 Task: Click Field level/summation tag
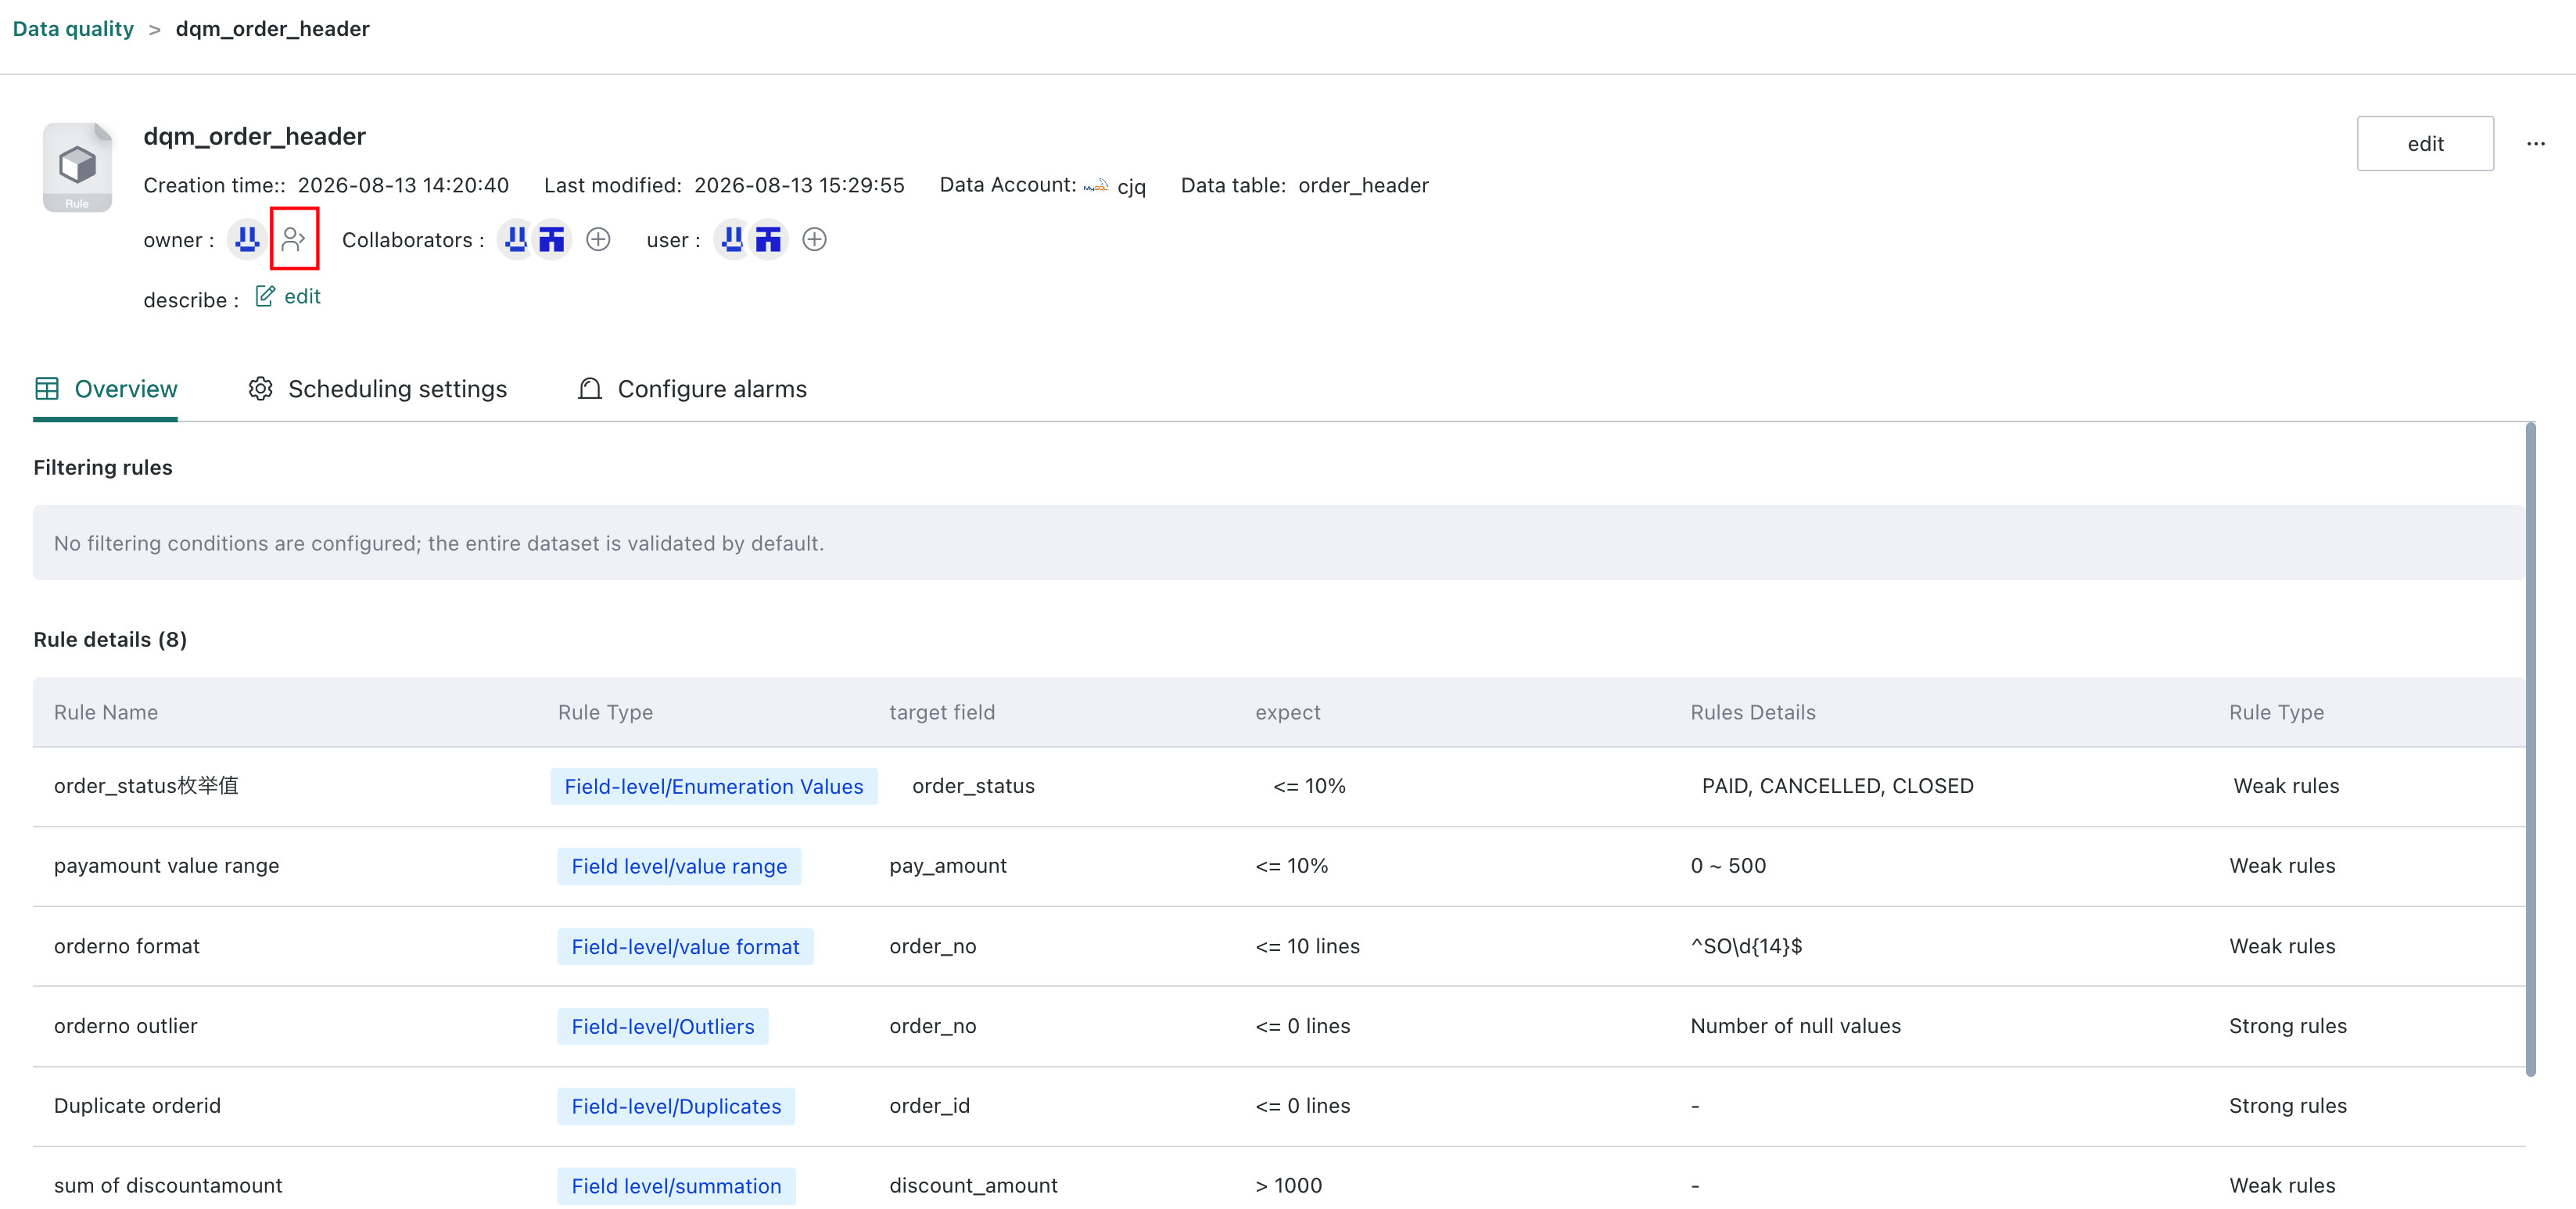(x=676, y=1186)
